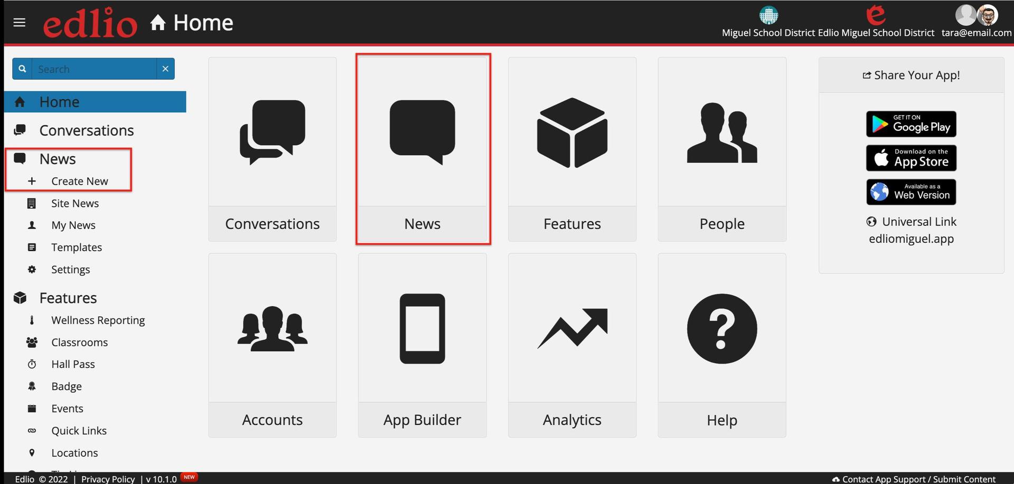Open Quick Links in sidebar

[79, 431]
